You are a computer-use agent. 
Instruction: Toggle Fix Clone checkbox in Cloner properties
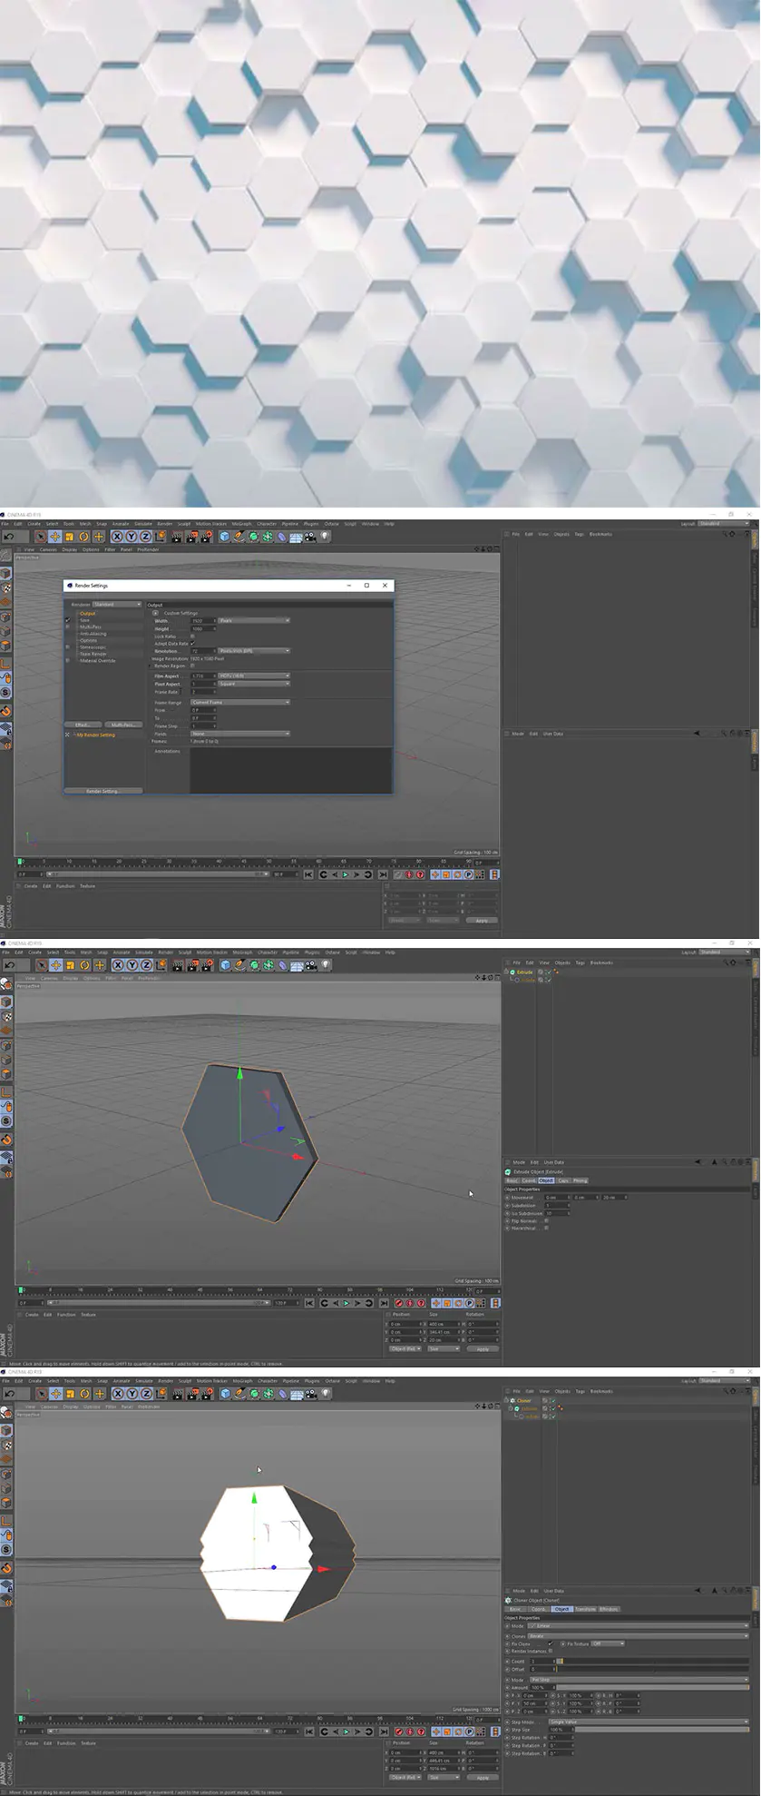pos(551,1643)
